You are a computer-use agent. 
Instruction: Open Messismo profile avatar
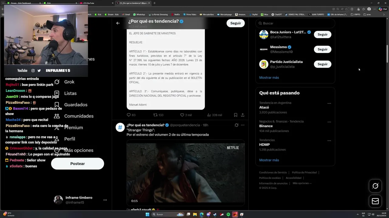(264, 49)
